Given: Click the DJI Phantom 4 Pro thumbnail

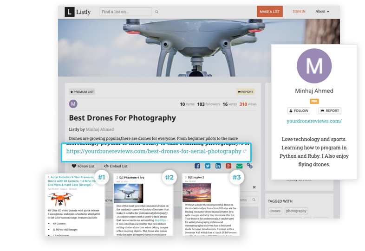Looking at the screenshot, I should click(x=129, y=193).
